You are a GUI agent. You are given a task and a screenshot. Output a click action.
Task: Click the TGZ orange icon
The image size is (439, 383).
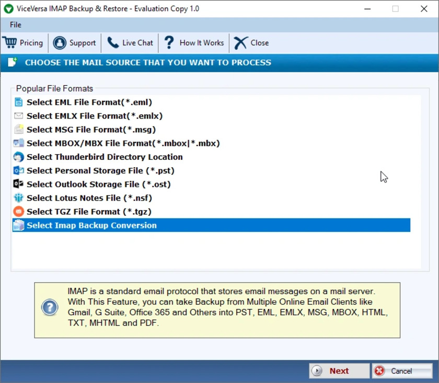click(x=18, y=212)
